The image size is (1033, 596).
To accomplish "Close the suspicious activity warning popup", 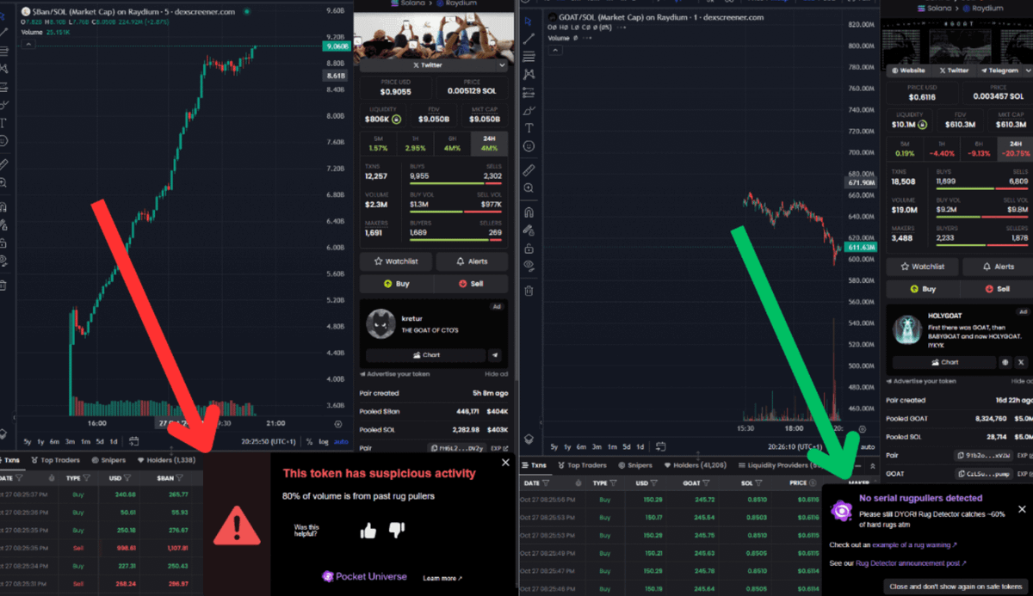I will coord(505,463).
